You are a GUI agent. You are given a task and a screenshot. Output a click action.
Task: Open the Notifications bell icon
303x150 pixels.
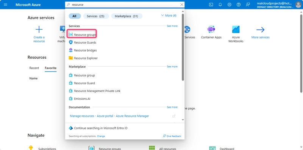(x=220, y=5)
